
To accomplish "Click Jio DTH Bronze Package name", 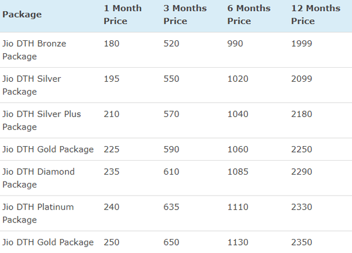I will 34,50.
